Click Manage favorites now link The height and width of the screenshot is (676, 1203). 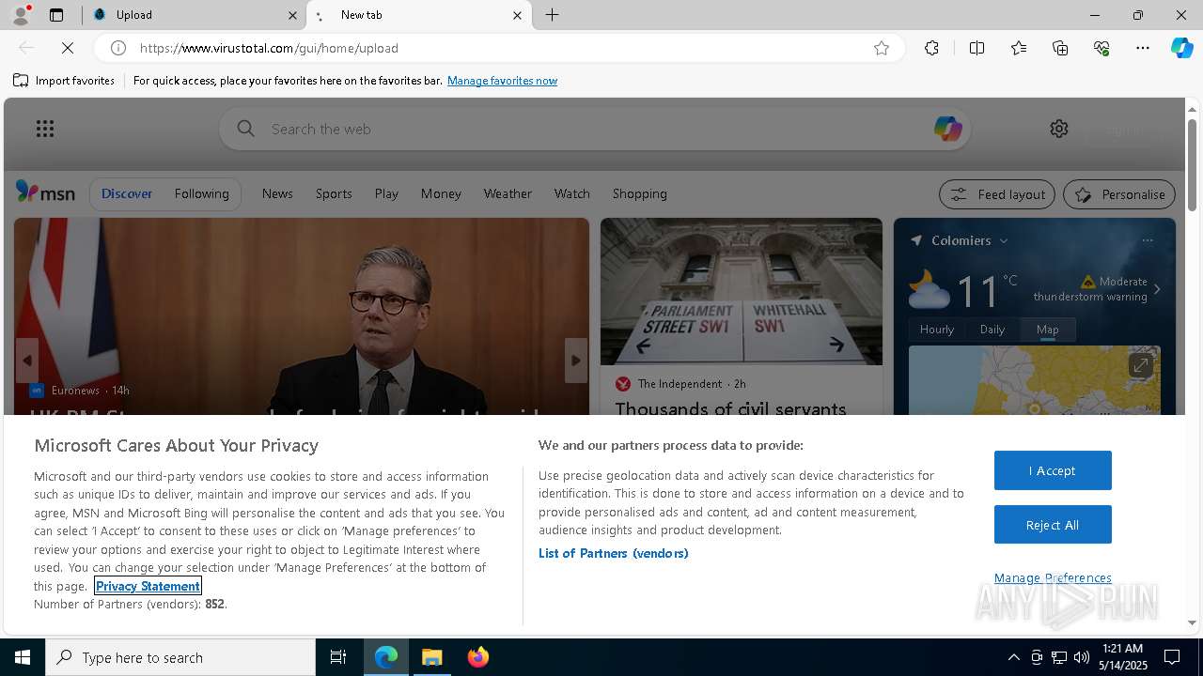click(502, 81)
